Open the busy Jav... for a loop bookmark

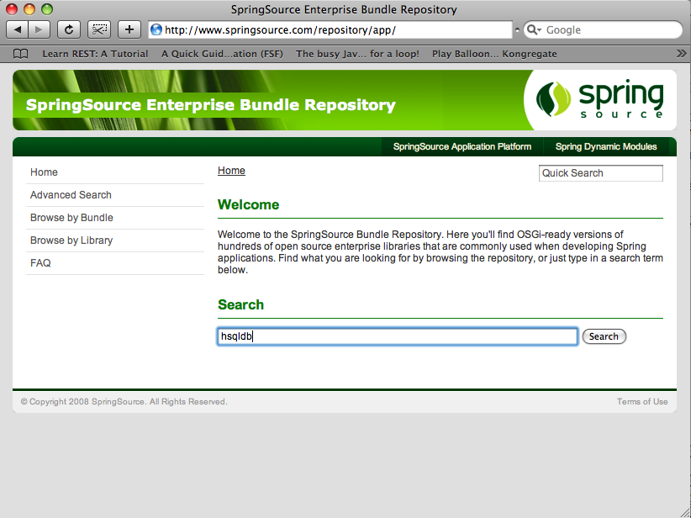(357, 54)
